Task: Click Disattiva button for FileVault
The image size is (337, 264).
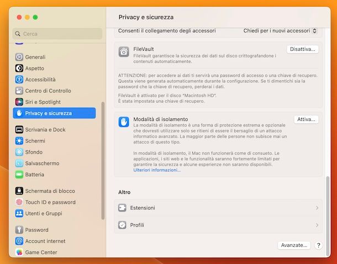Action: [x=303, y=49]
